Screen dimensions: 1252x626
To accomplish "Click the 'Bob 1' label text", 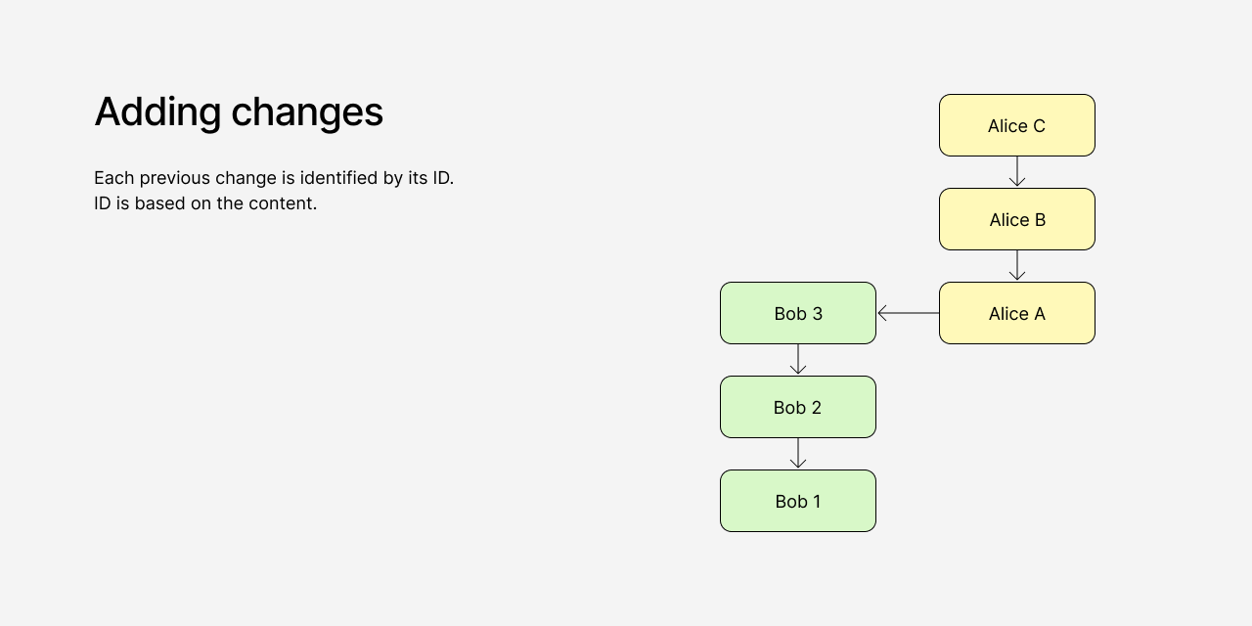I will pos(798,502).
